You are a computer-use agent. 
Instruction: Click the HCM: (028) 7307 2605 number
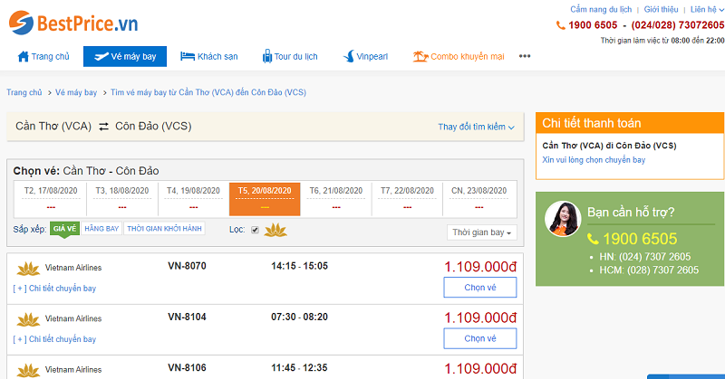click(x=649, y=270)
